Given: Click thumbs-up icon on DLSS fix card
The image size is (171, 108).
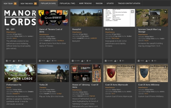Looking at the screenshot, I should (x=115, y=61).
